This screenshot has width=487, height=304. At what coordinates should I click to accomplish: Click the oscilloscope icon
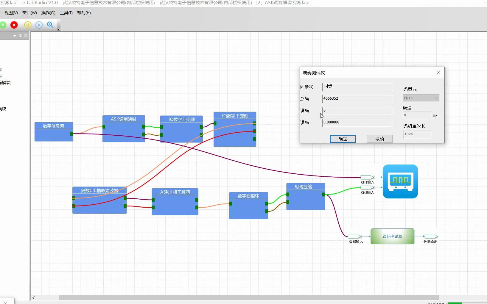pos(400,181)
